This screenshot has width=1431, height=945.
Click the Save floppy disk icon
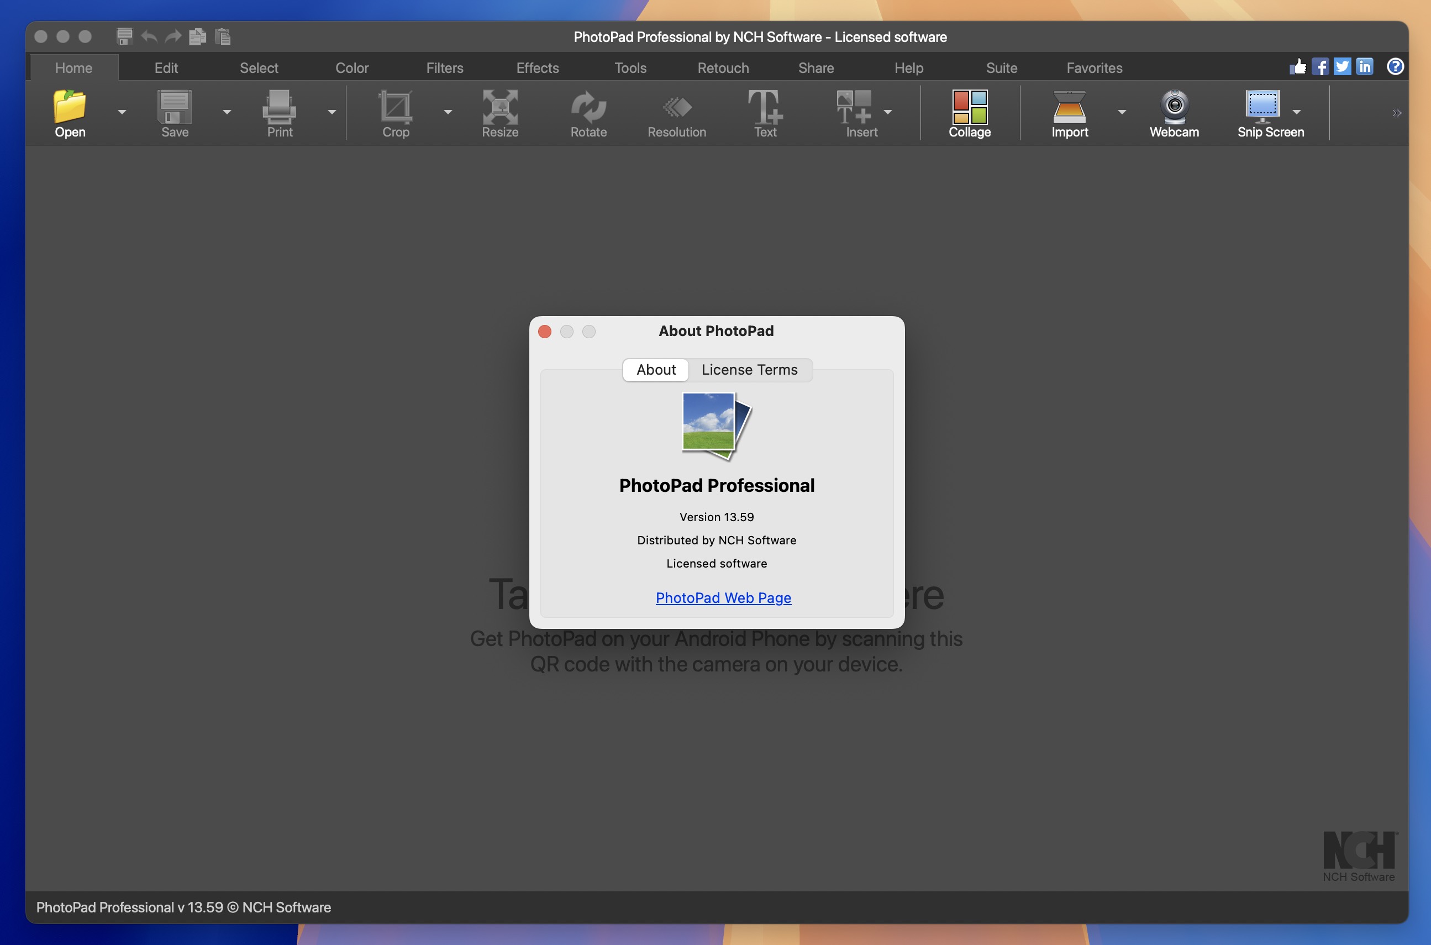175,107
